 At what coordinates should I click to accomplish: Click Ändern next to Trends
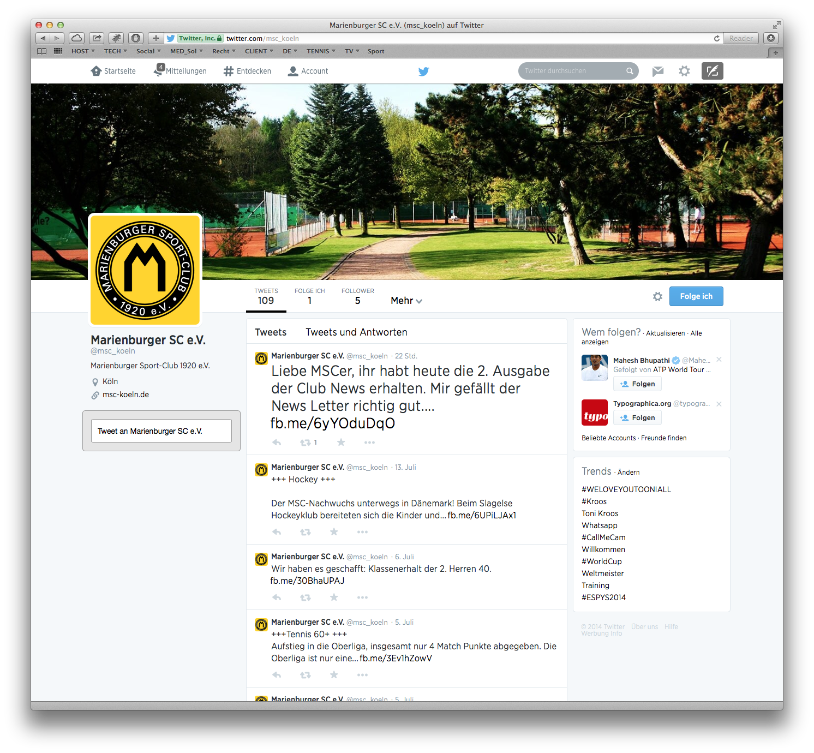tap(629, 473)
